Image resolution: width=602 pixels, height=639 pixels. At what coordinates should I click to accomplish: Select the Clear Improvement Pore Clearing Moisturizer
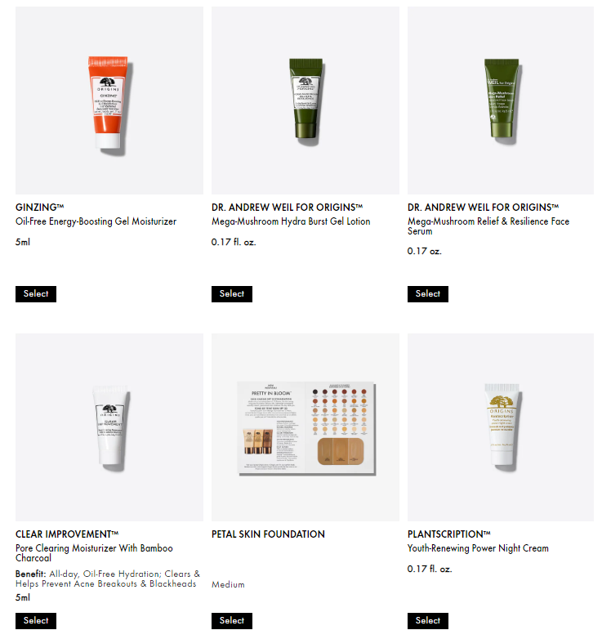pyautogui.click(x=36, y=621)
